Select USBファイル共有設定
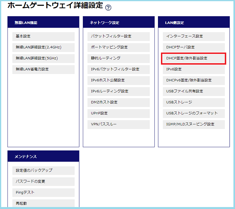 pos(194,92)
